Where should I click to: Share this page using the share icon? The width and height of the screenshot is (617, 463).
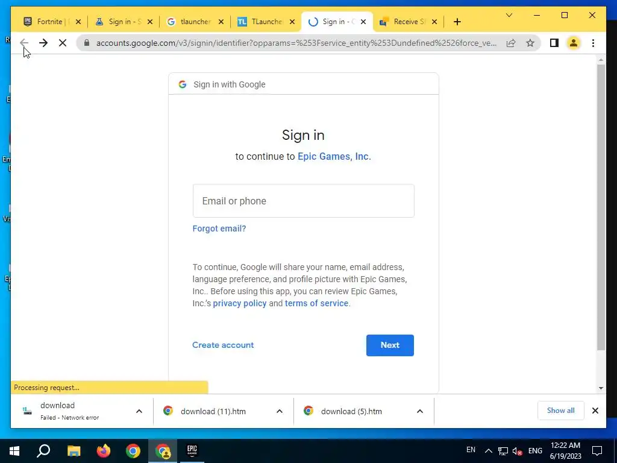(x=511, y=43)
